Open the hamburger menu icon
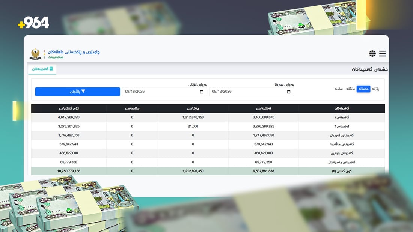413x232 pixels. coord(383,53)
